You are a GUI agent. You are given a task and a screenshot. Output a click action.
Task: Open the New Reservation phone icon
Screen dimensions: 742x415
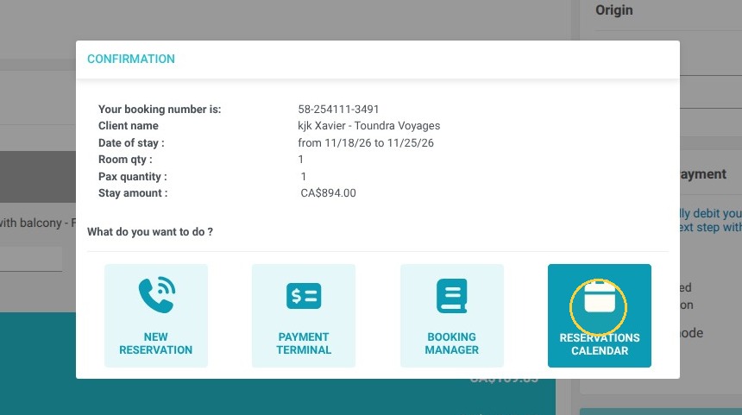pos(157,295)
